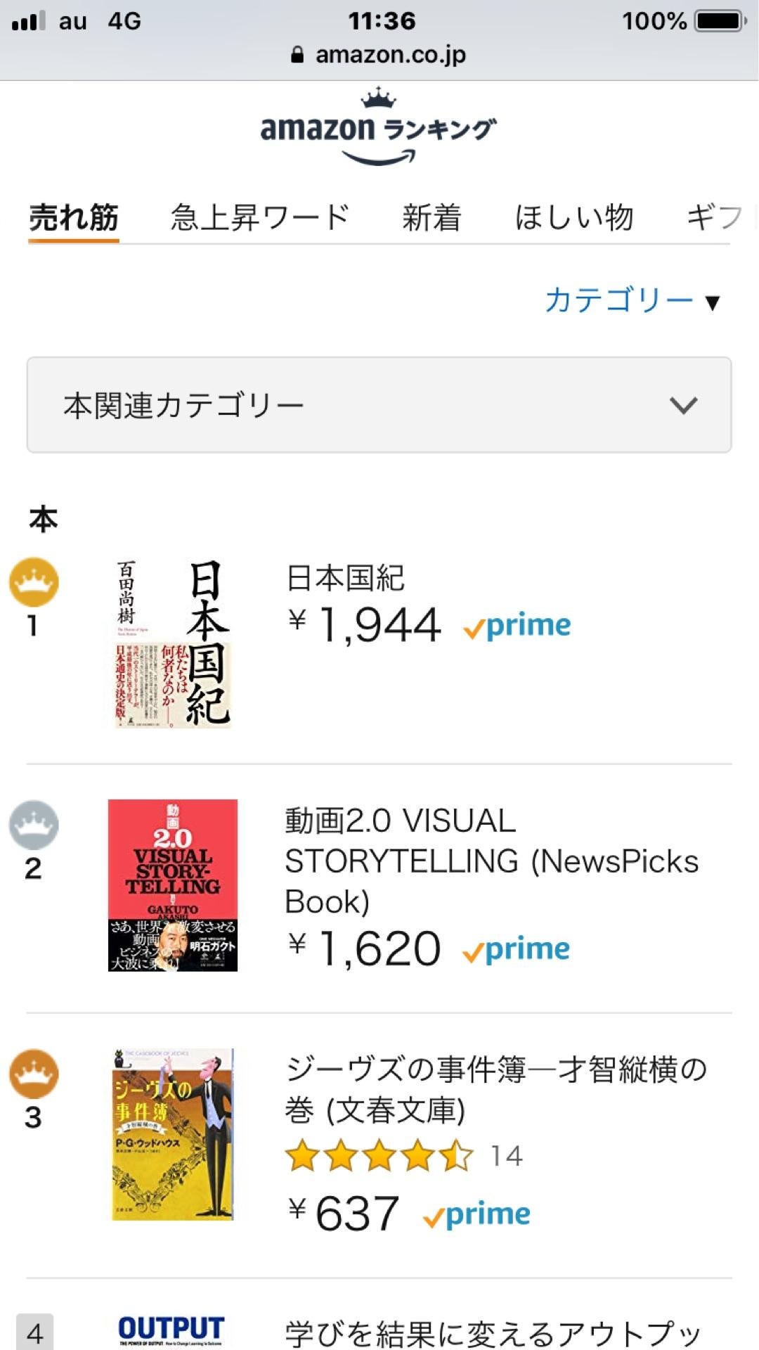The image size is (759, 1350).
Task: Tap the lock icon beside amazon.co.jp
Action: pyautogui.click(x=297, y=55)
